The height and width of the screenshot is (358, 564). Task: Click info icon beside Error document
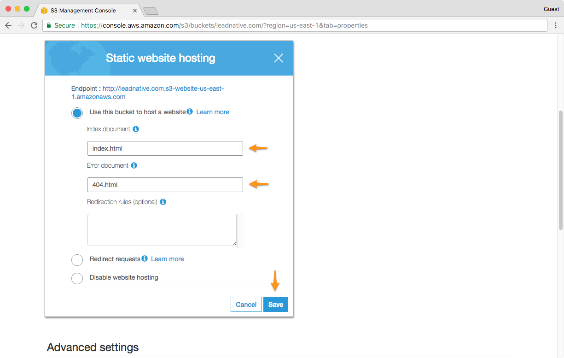point(134,165)
